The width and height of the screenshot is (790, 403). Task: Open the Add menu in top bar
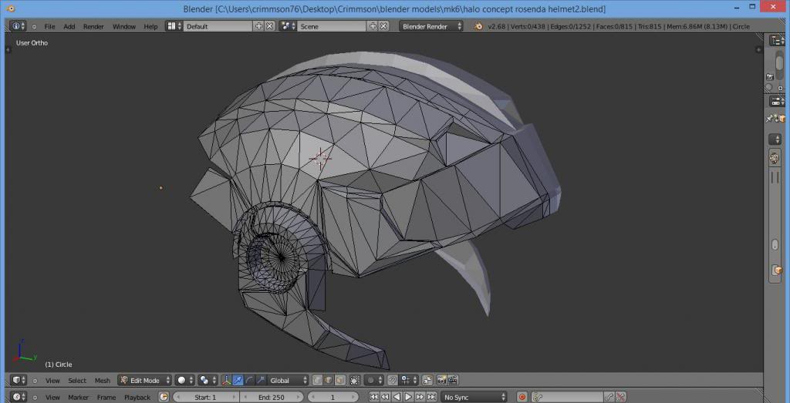click(69, 26)
